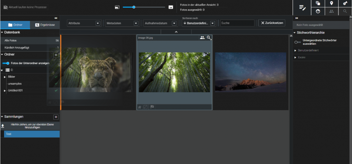Image resolution: width=352 pixels, height=164 pixels.
Task: Toggle 'Untergeordnete Stichwörter auswählen' switch
Action: pyautogui.click(x=298, y=42)
